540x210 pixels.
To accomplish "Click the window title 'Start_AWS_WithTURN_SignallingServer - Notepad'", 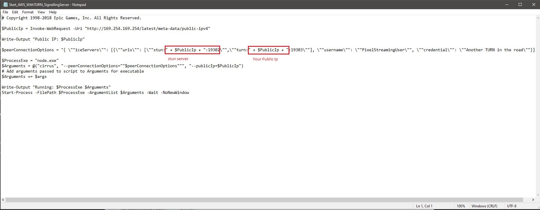I will [x=47, y=5].
